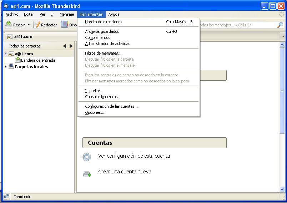Open Filtros de mensajes menu entry
The height and width of the screenshot is (203, 287).
[x=103, y=53]
